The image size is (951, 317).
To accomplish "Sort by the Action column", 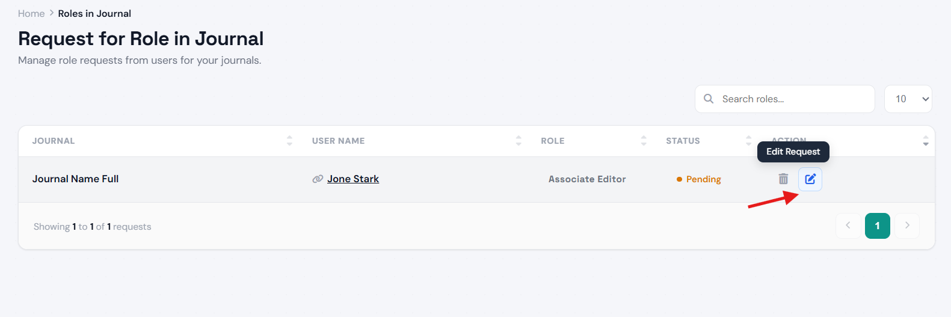I will 925,141.
